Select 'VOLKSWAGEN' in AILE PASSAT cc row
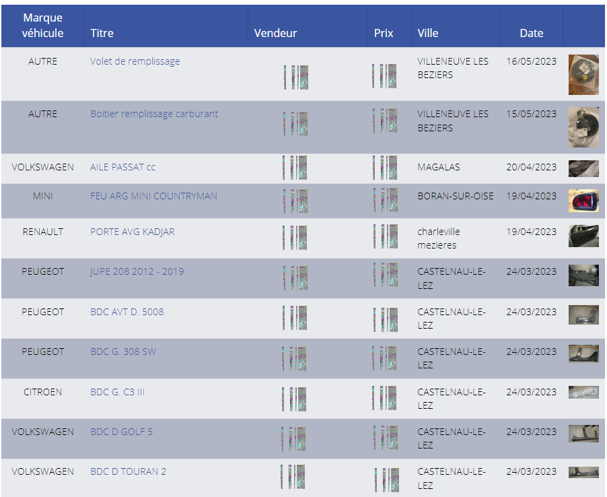607x497 pixels. tap(42, 167)
